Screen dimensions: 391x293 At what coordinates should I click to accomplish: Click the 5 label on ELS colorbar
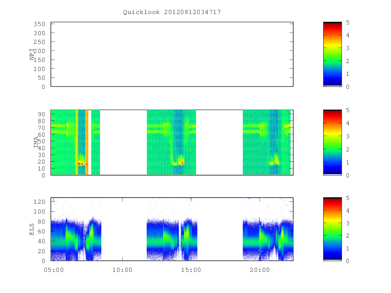coord(347,198)
